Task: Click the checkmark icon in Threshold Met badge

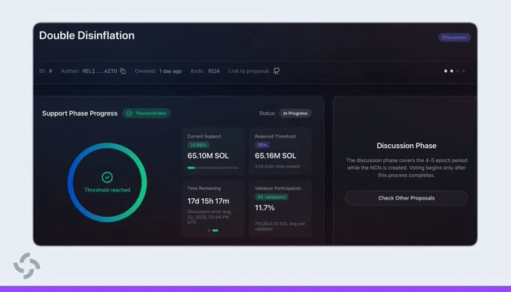Action: [129, 113]
